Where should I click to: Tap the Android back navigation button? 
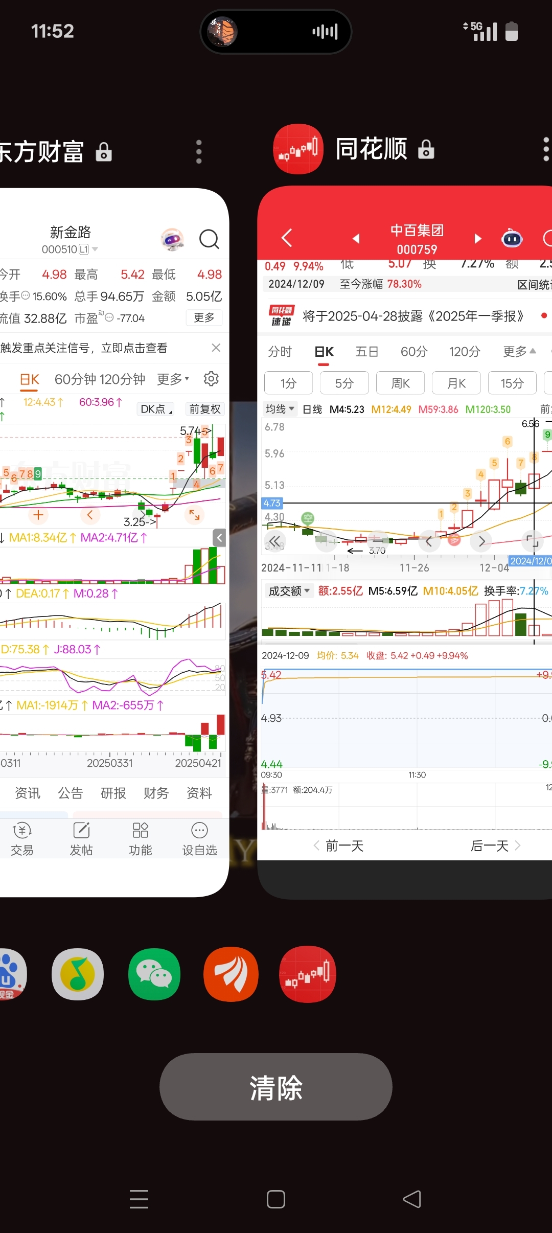(x=412, y=1199)
